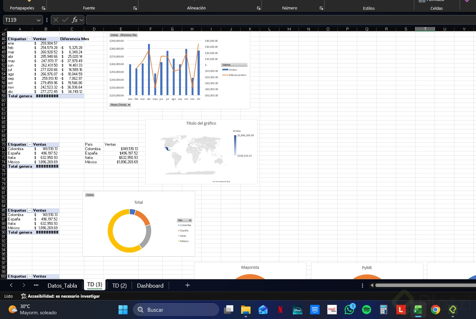The width and height of the screenshot is (476, 319).
Task: Open Etiquetas filter dropdown in row 85
Action: [x=30, y=210]
